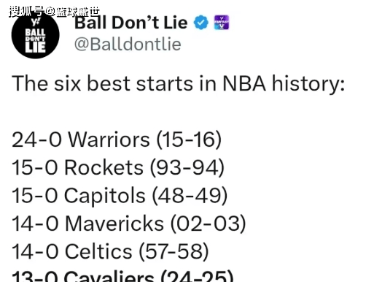Click the word NBA in the headline

point(244,84)
